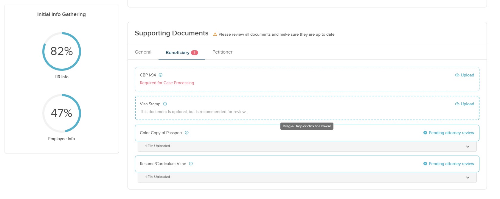
Task: Click info icon for Color Copy of Passport
Action: point(187,133)
